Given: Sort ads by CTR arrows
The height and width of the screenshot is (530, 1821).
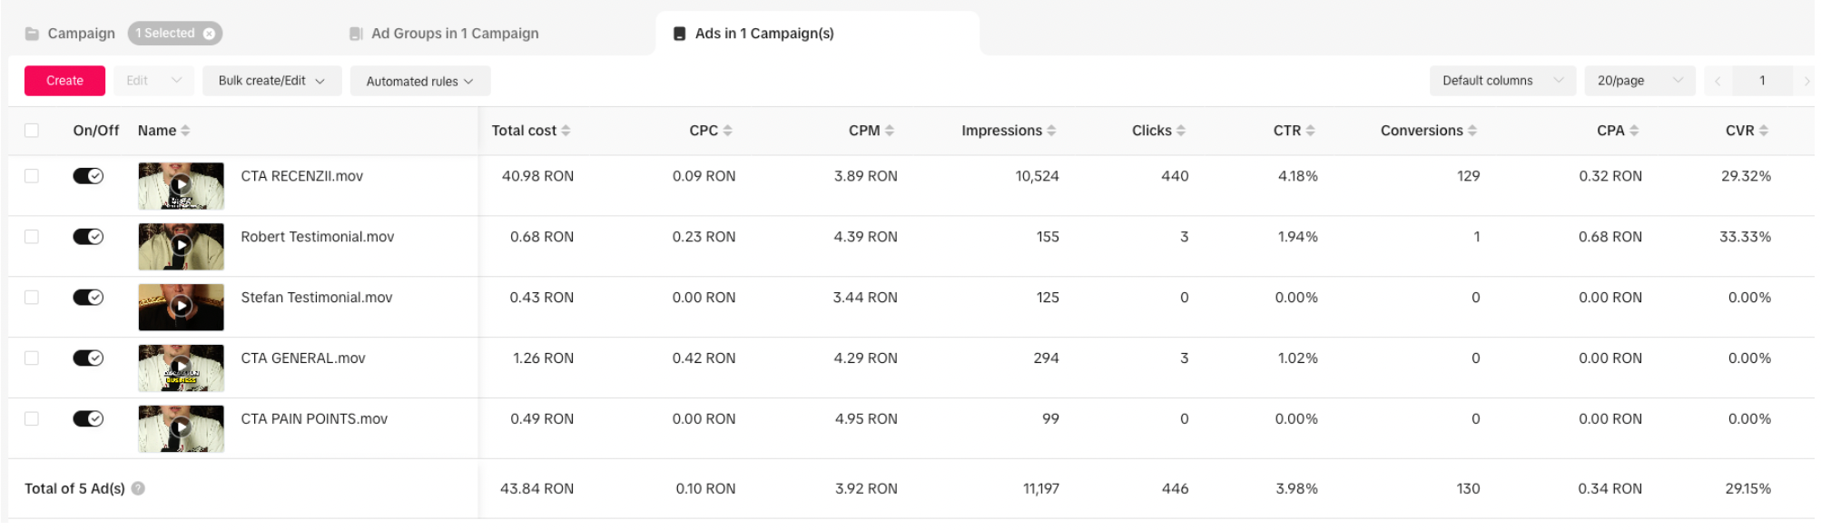Looking at the screenshot, I should point(1311,131).
